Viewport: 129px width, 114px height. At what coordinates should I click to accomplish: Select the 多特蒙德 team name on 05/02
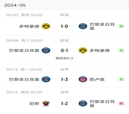(x=29, y=26)
